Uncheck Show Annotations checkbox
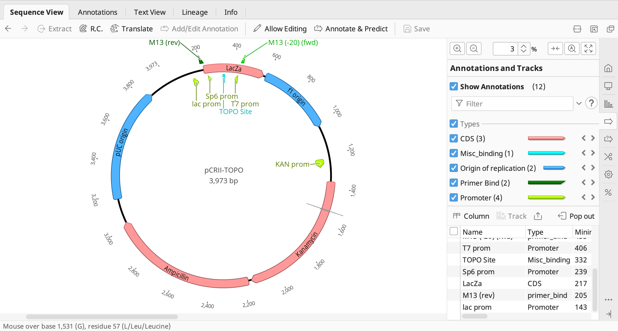 (454, 87)
